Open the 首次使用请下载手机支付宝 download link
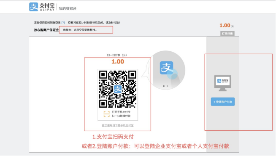The height and width of the screenshot is (156, 276). [118, 125]
